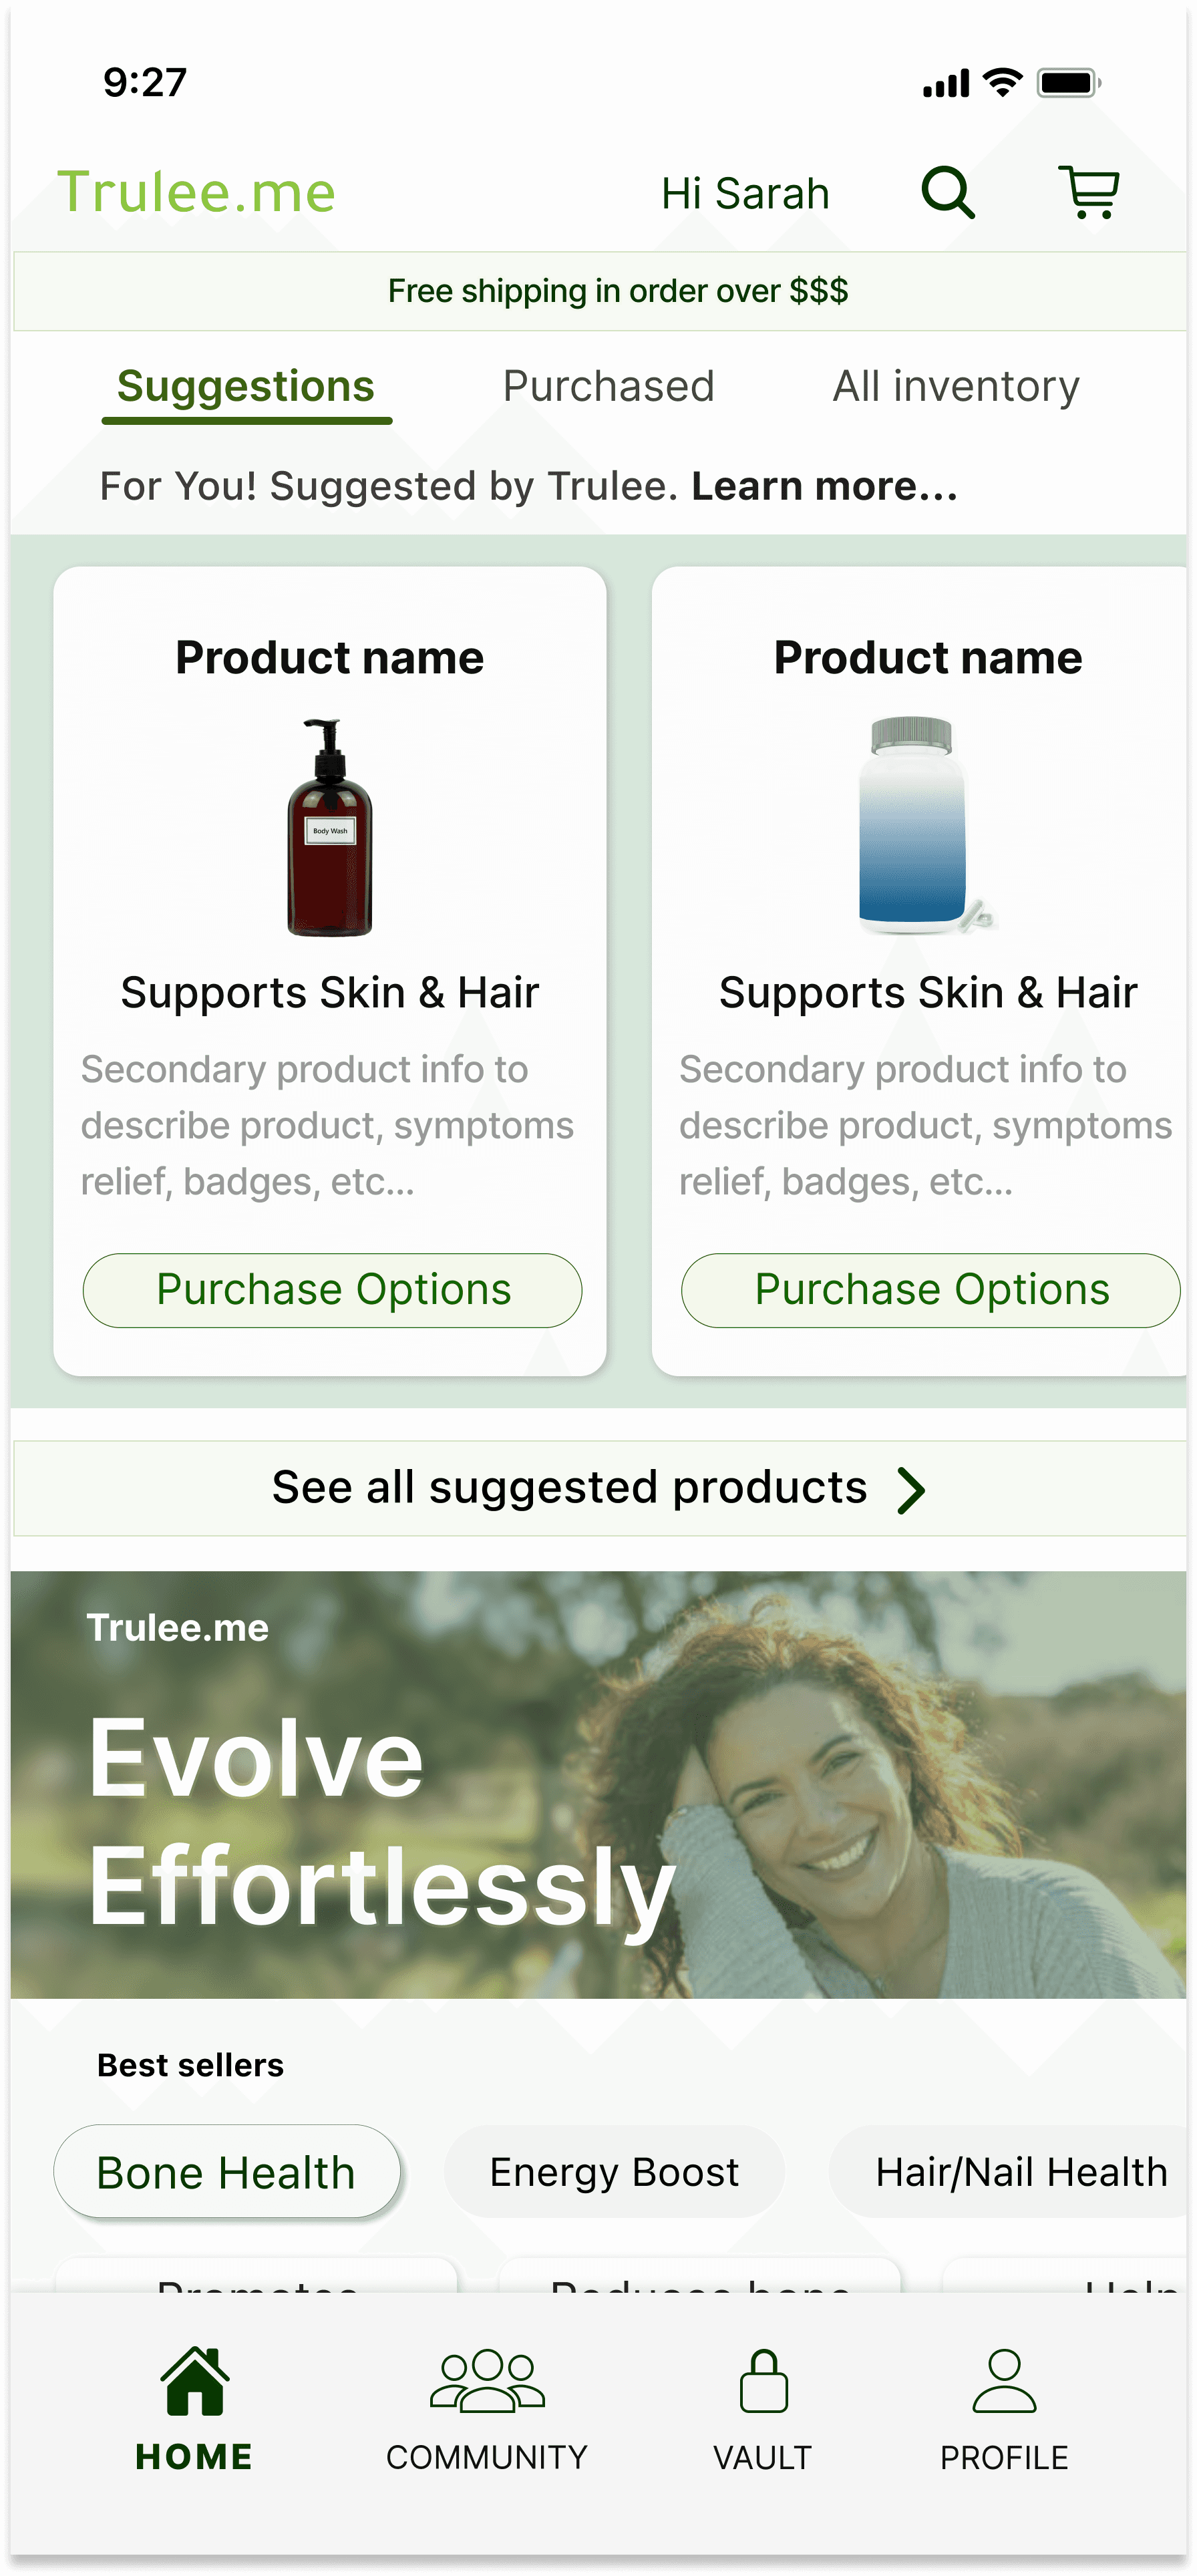Tap the body wash bottle image
The width and height of the screenshot is (1197, 2576).
(x=329, y=826)
